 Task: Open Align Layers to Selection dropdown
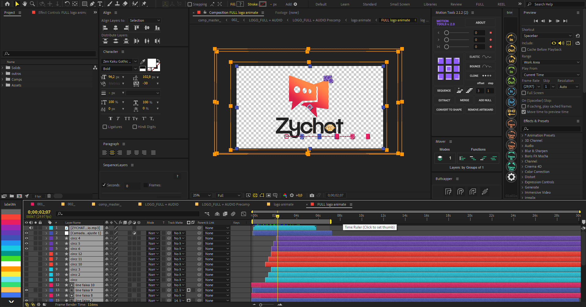[145, 20]
